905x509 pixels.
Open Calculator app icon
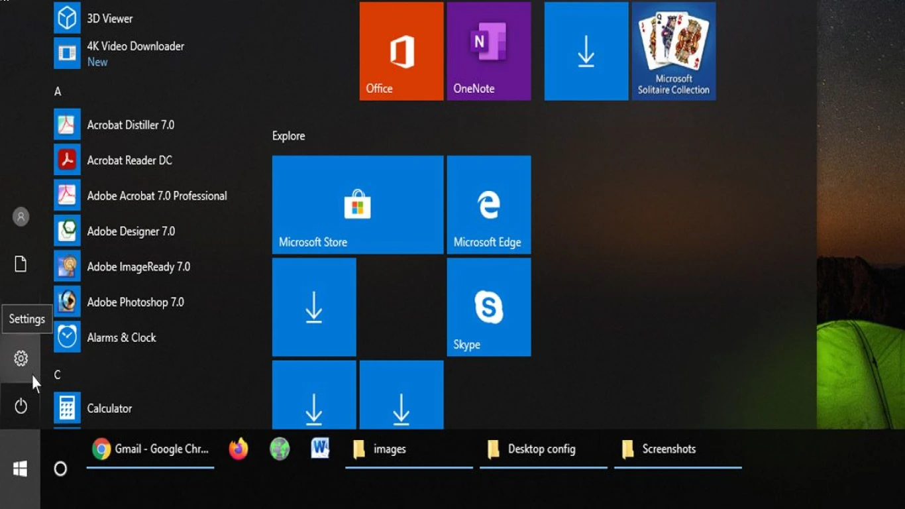point(67,408)
